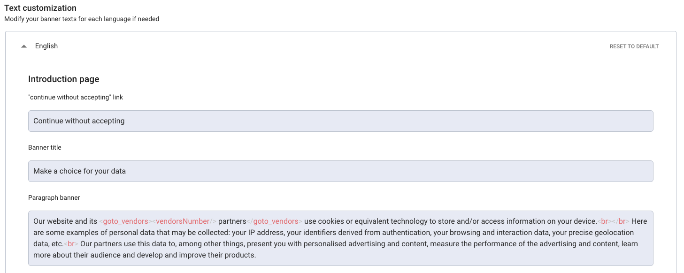Click the subtitle about modifying banner texts
Viewport: 684px width, 273px height.
pos(81,19)
